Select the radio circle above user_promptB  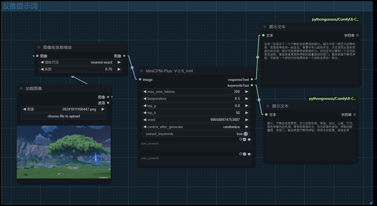pyautogui.click(x=241, y=154)
